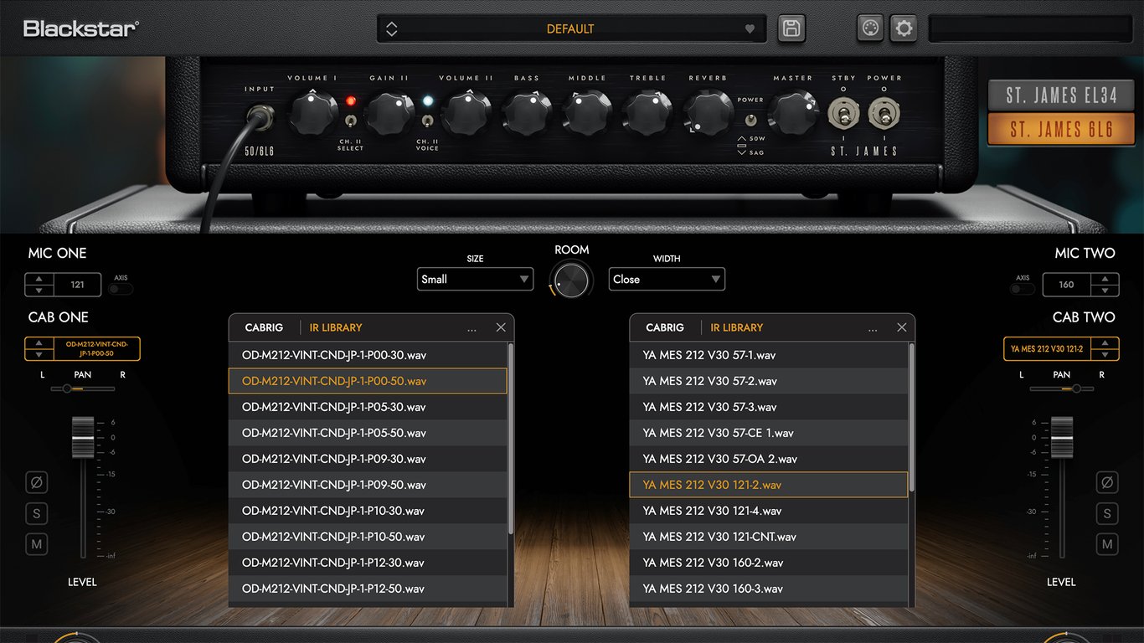This screenshot has height=643, width=1144.
Task: Open the DEFAULT preset name menu
Action: click(570, 28)
